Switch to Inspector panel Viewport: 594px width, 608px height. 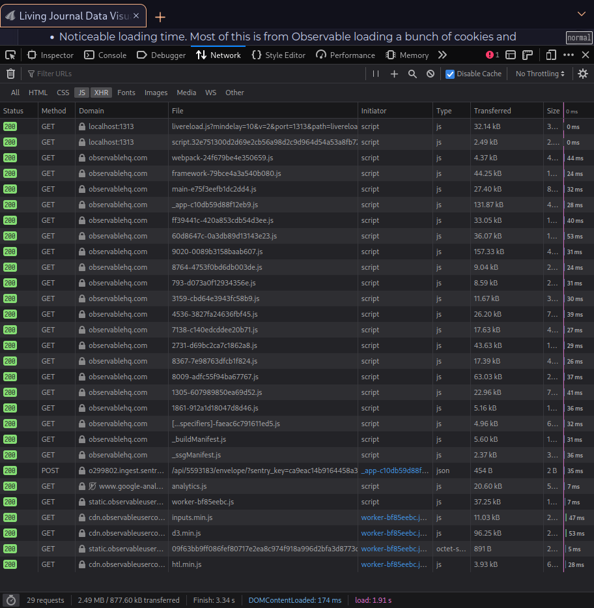(50, 55)
